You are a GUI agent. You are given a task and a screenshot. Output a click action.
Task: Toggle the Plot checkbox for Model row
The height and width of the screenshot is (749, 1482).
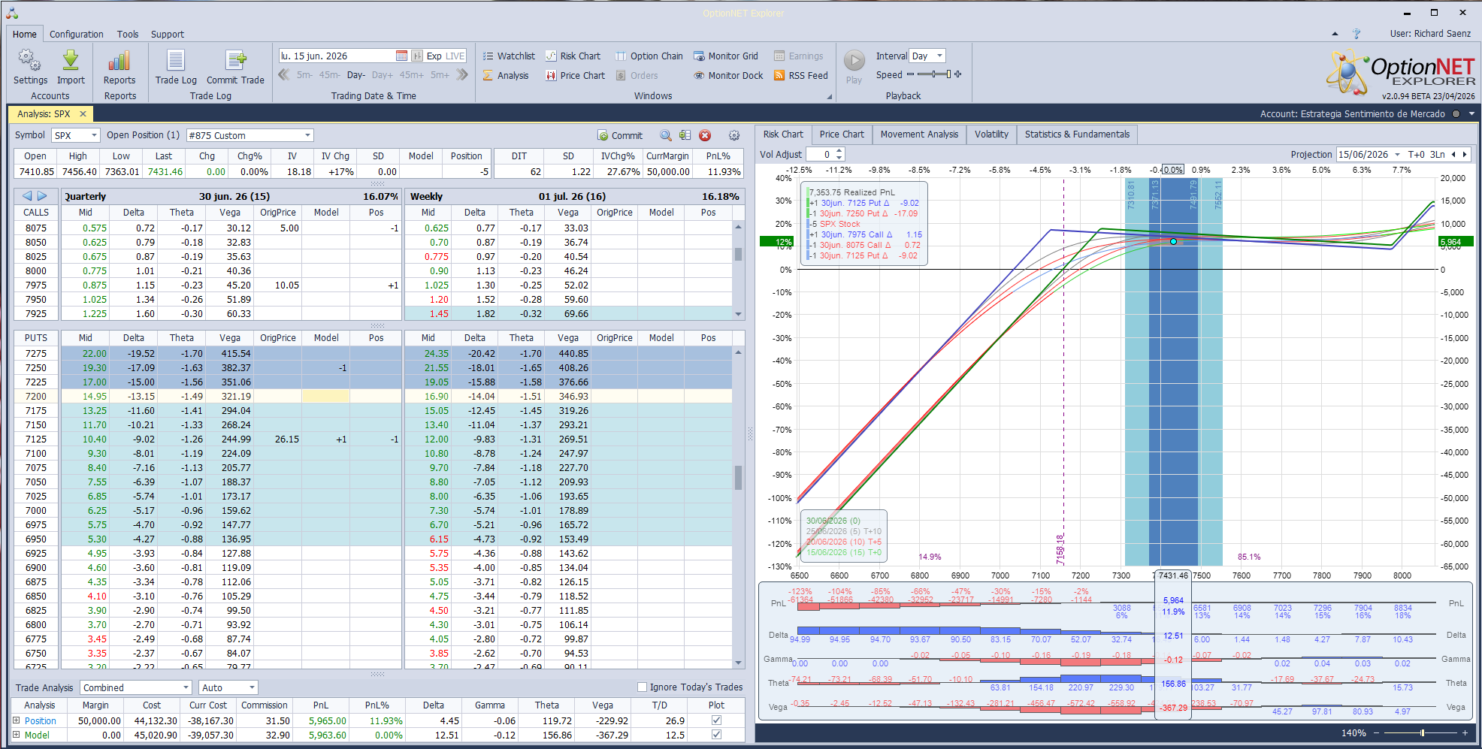(716, 735)
